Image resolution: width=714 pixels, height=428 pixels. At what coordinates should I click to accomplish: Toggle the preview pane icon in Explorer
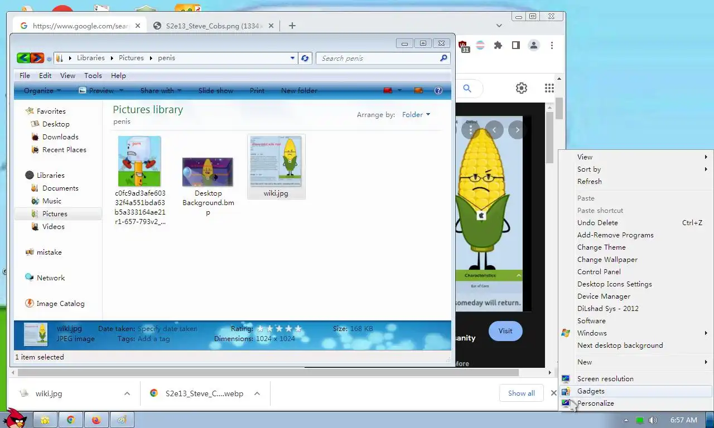(x=418, y=90)
